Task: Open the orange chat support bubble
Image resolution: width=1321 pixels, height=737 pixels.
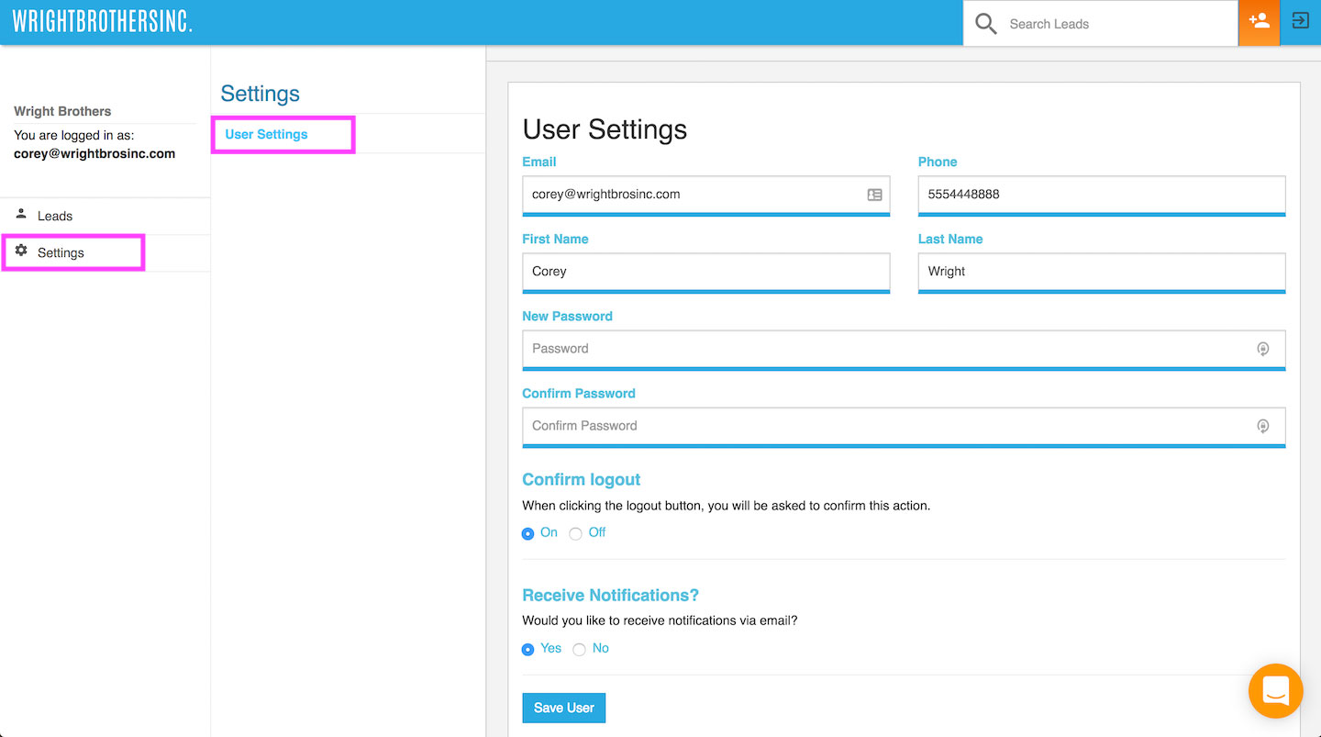Action: point(1276,691)
